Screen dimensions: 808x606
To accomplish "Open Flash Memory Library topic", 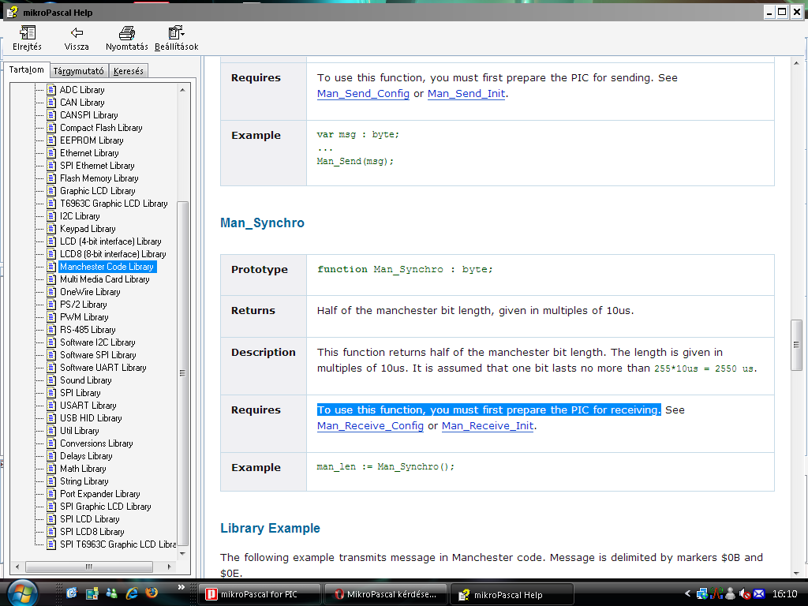I will coord(99,178).
